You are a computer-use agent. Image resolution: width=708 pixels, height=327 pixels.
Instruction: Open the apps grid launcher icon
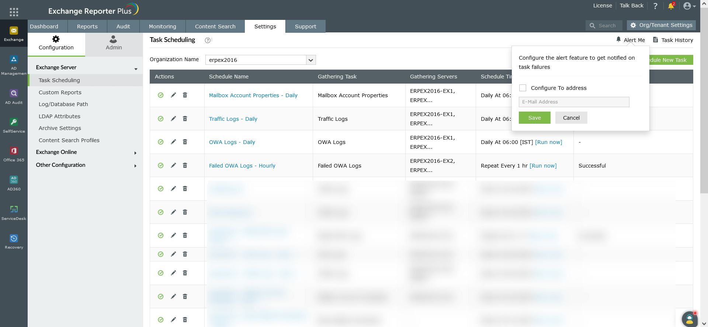14,12
